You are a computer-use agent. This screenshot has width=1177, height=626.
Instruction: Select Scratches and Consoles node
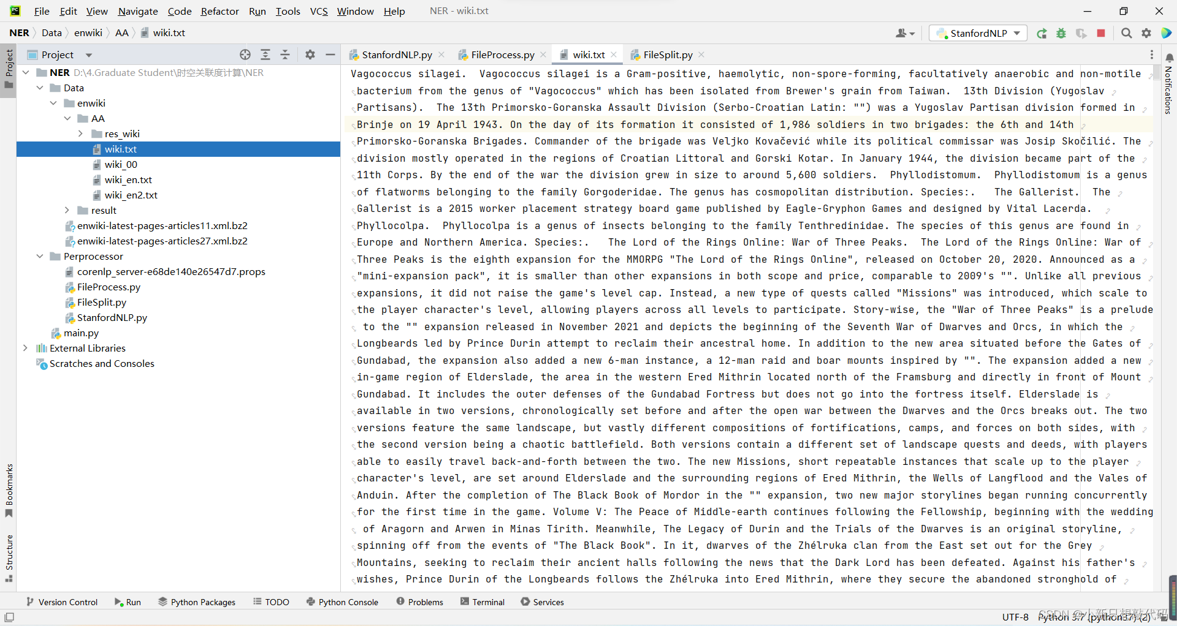(102, 363)
